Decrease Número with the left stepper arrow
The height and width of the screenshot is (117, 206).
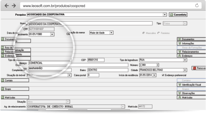tap(141, 65)
